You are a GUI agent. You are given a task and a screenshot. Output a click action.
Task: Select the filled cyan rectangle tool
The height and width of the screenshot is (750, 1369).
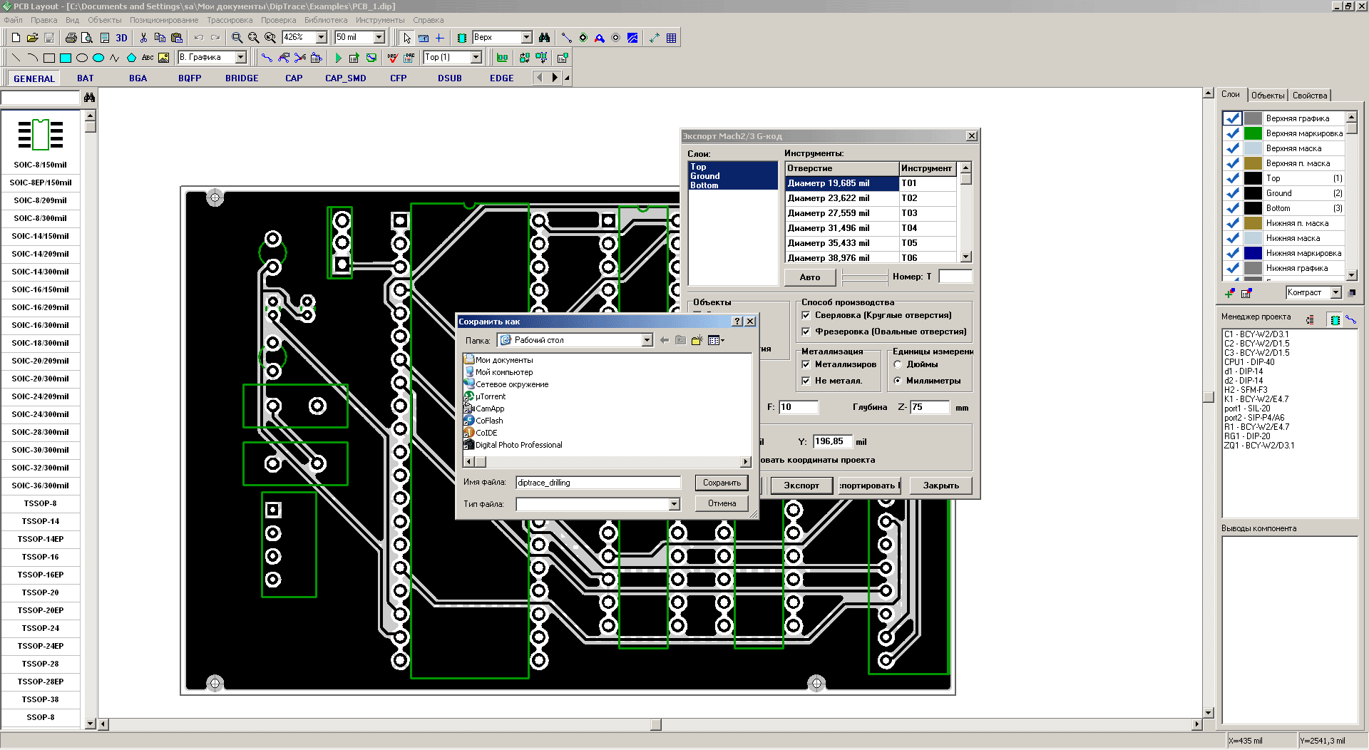tap(66, 58)
